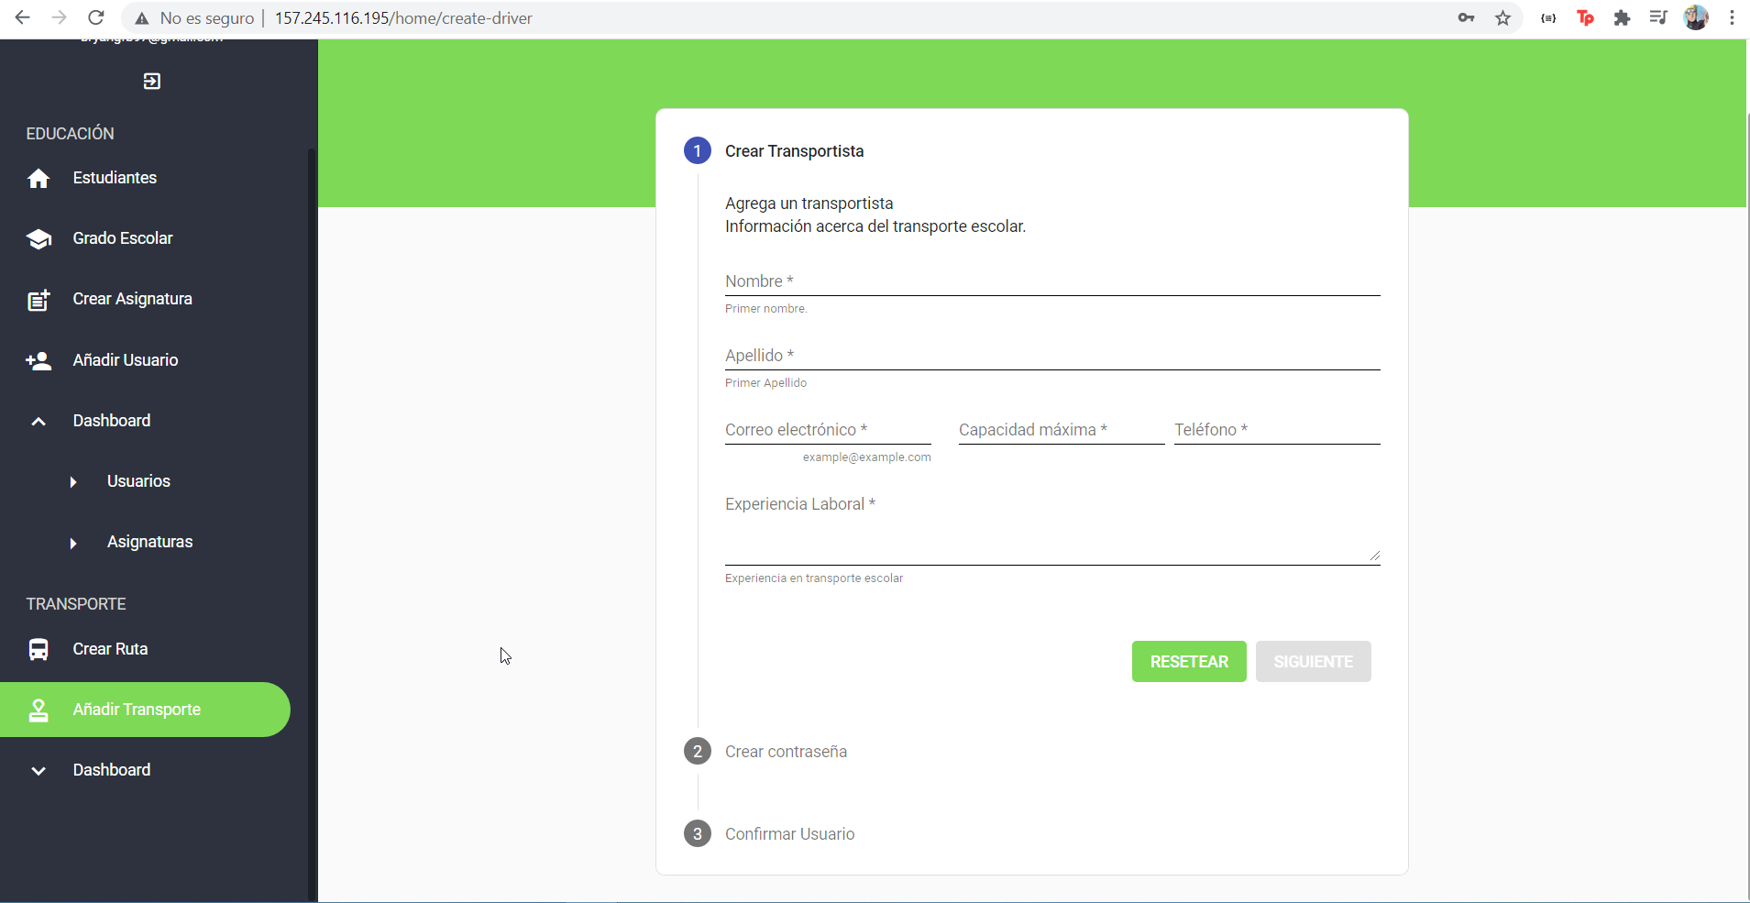Click the Grado Escolar graduation cap icon
This screenshot has width=1750, height=903.
point(39,237)
